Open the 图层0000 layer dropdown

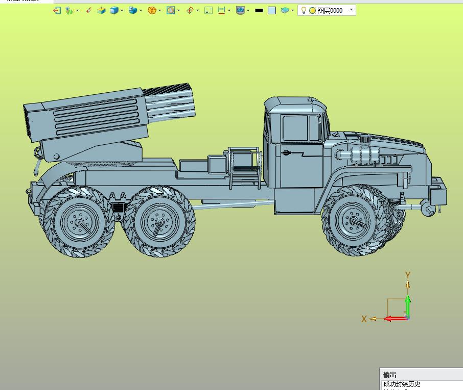[x=351, y=9]
